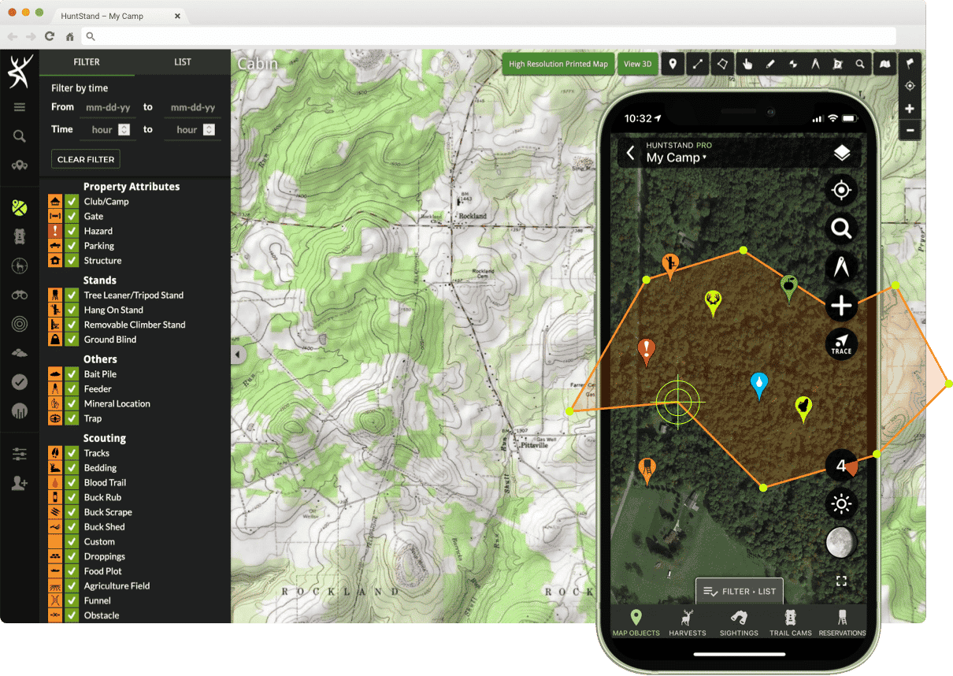Screen dimensions: 953x676
Task: Click the compass bearing tool in the toolbar
Action: click(x=815, y=64)
